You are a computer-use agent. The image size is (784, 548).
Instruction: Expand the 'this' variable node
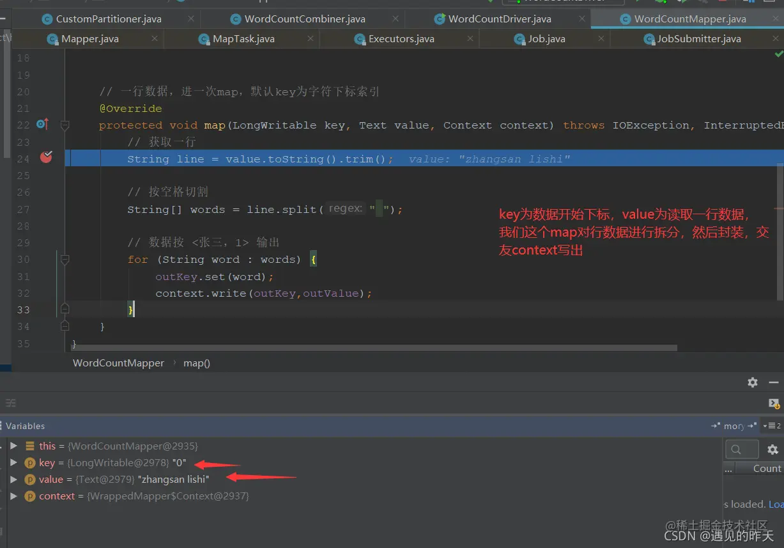13,446
